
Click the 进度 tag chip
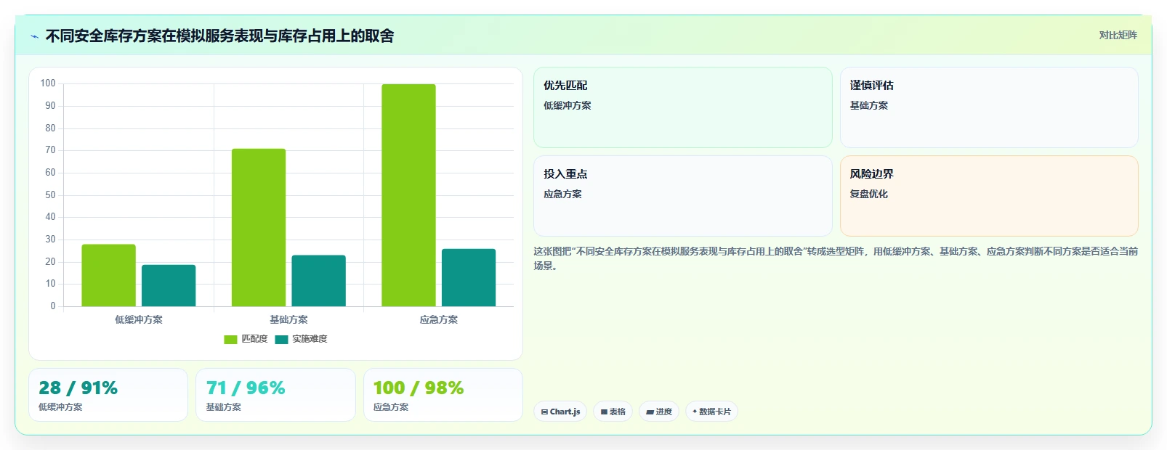(659, 412)
